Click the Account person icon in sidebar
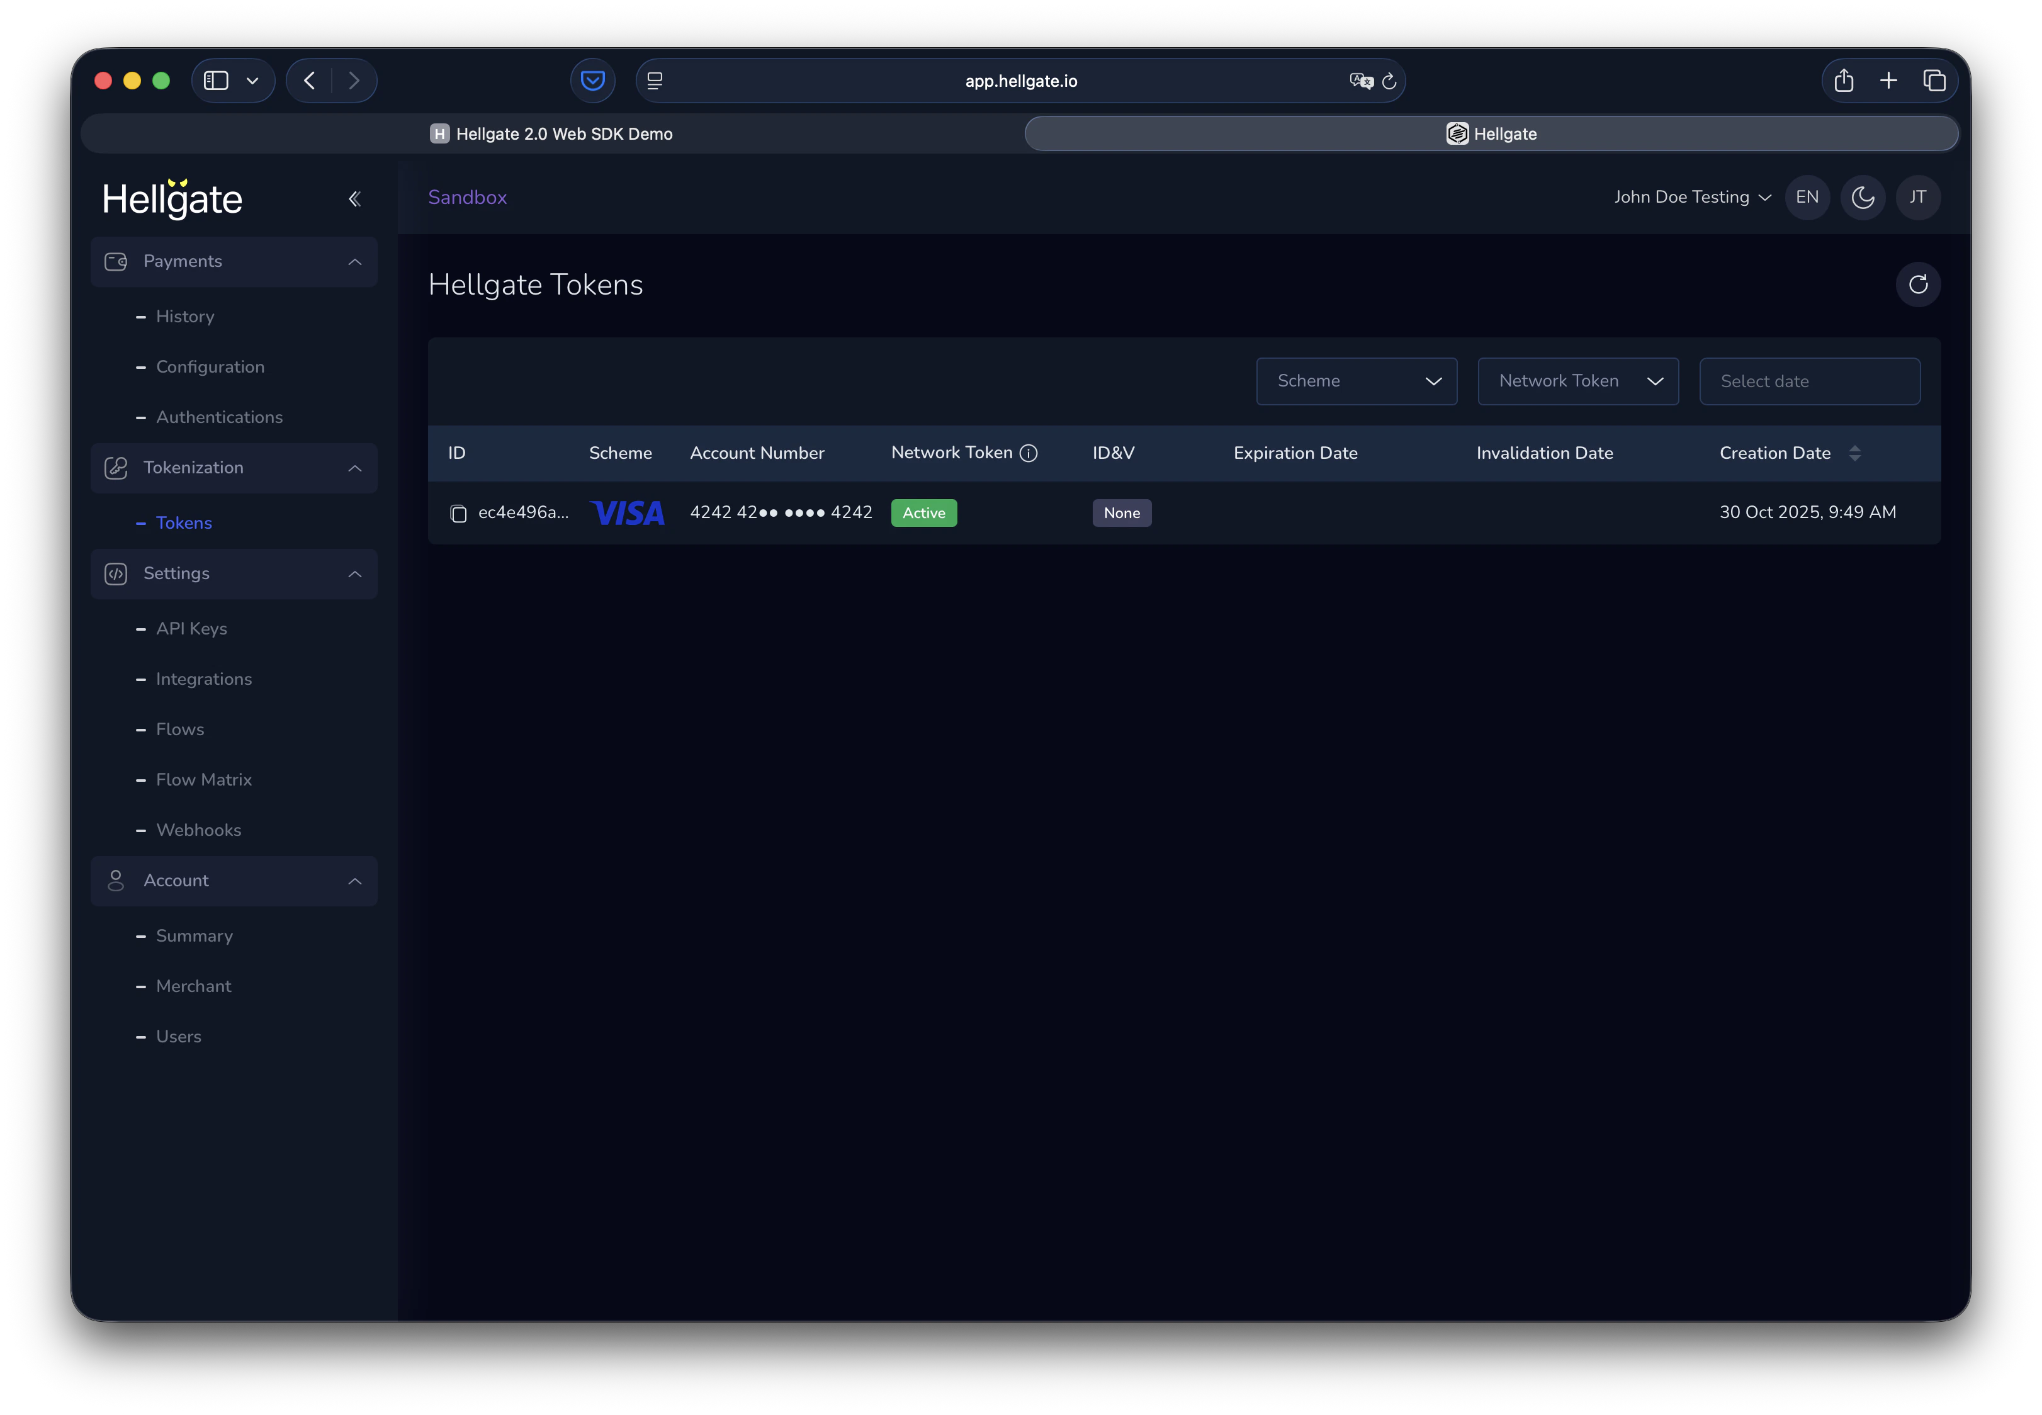 click(116, 881)
